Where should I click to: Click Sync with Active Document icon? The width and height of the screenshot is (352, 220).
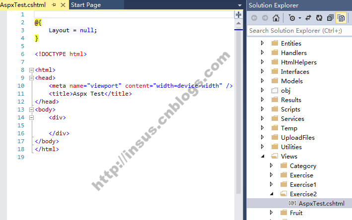pyautogui.click(x=308, y=18)
